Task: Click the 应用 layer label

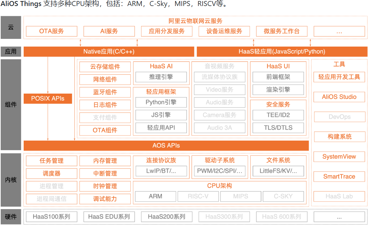Action: [x=11, y=52]
